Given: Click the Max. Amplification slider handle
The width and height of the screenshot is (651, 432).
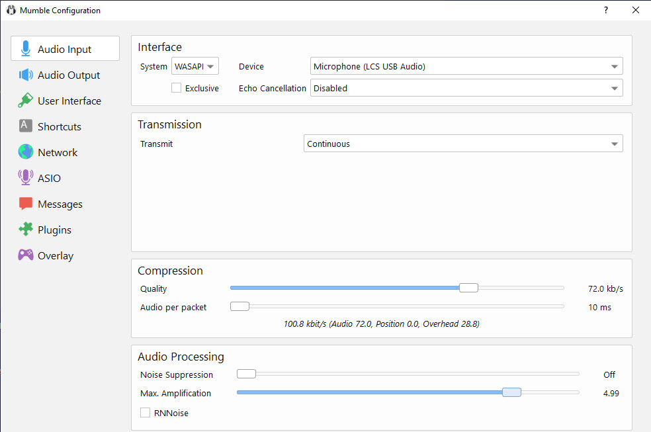Looking at the screenshot, I should 511,392.
